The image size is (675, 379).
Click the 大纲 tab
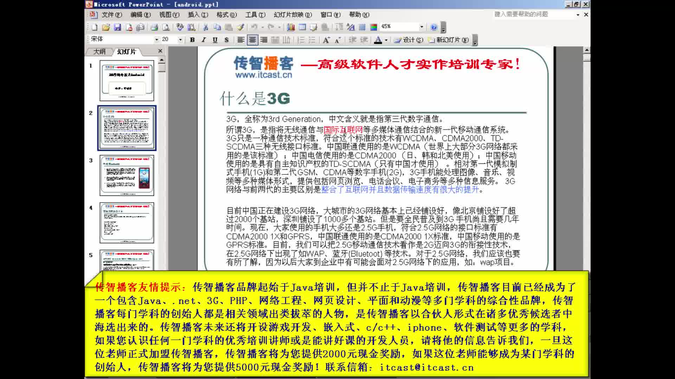pos(99,51)
